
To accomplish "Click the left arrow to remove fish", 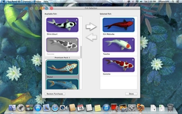I will [91, 37].
